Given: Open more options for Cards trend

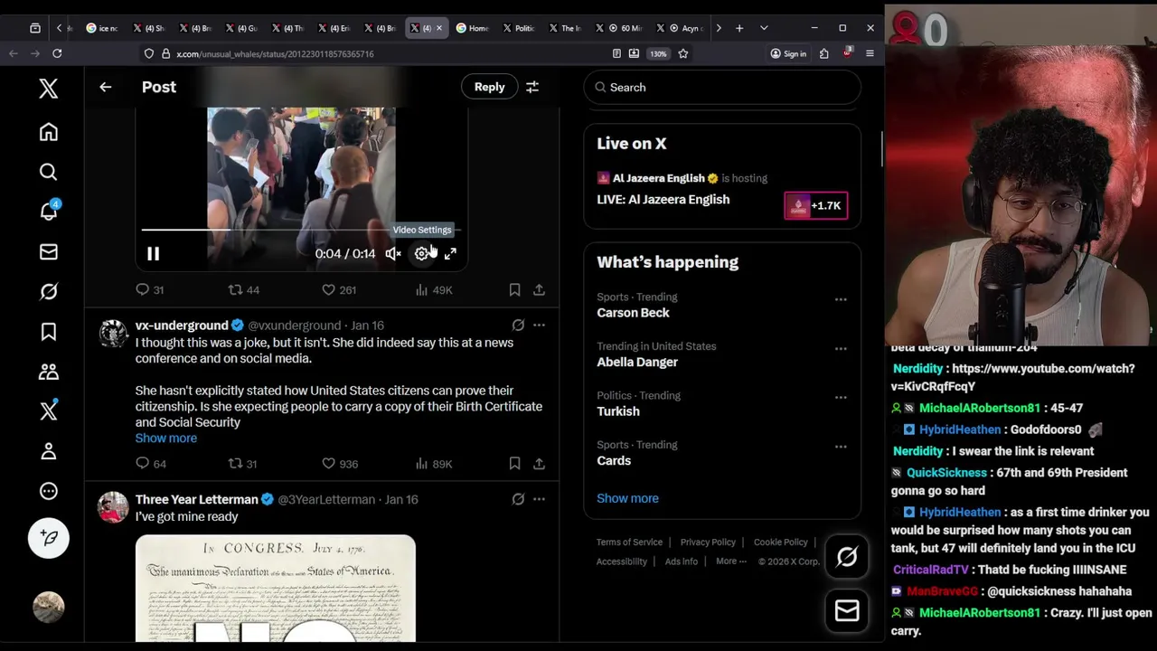Looking at the screenshot, I should 841,447.
